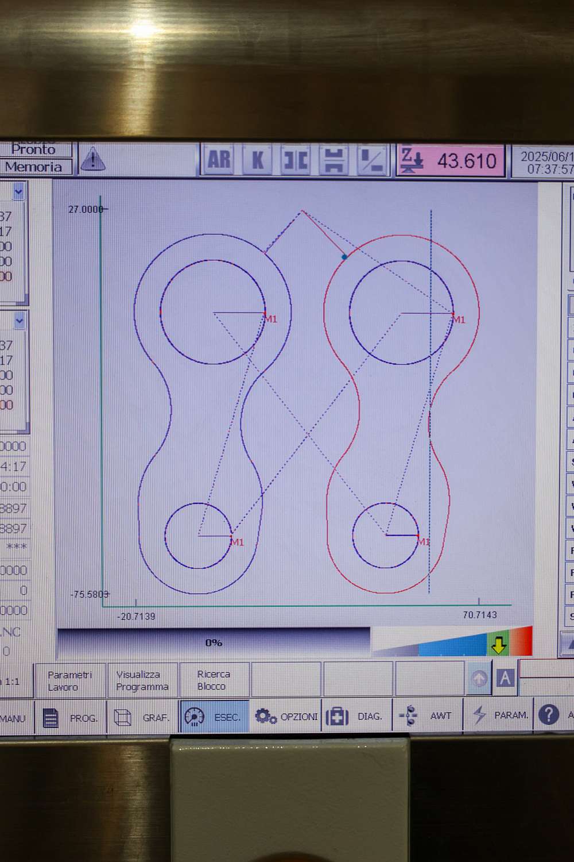Click the mirror brackets icon

click(x=295, y=160)
